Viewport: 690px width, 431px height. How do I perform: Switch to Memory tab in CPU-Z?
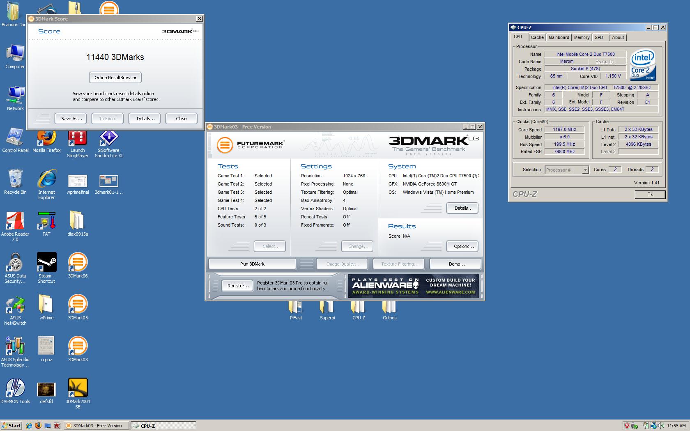[582, 37]
